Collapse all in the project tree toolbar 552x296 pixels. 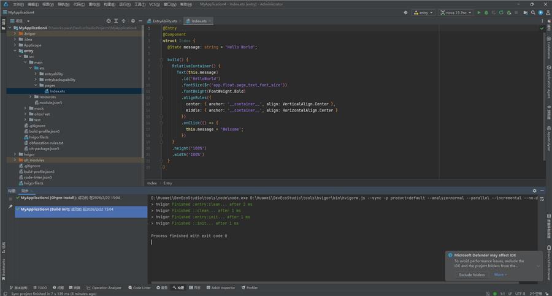123,21
